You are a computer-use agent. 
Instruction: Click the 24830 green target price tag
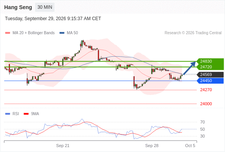pyautogui.click(x=210, y=61)
